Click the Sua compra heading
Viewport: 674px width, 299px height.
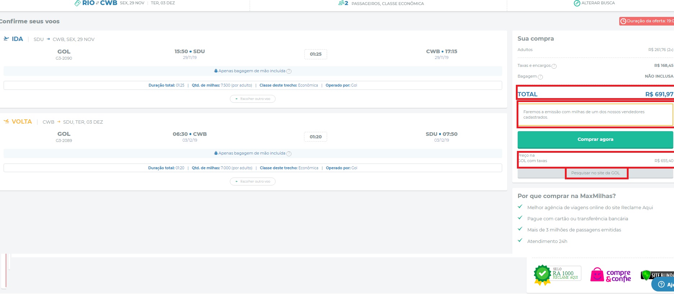[536, 38]
